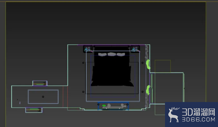This screenshot has height=127, width=218.
Task: Select the window object above the left room
Action: [x=40, y=83]
